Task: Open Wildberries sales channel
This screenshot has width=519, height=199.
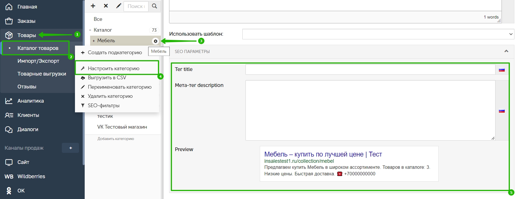Action: [x=31, y=176]
